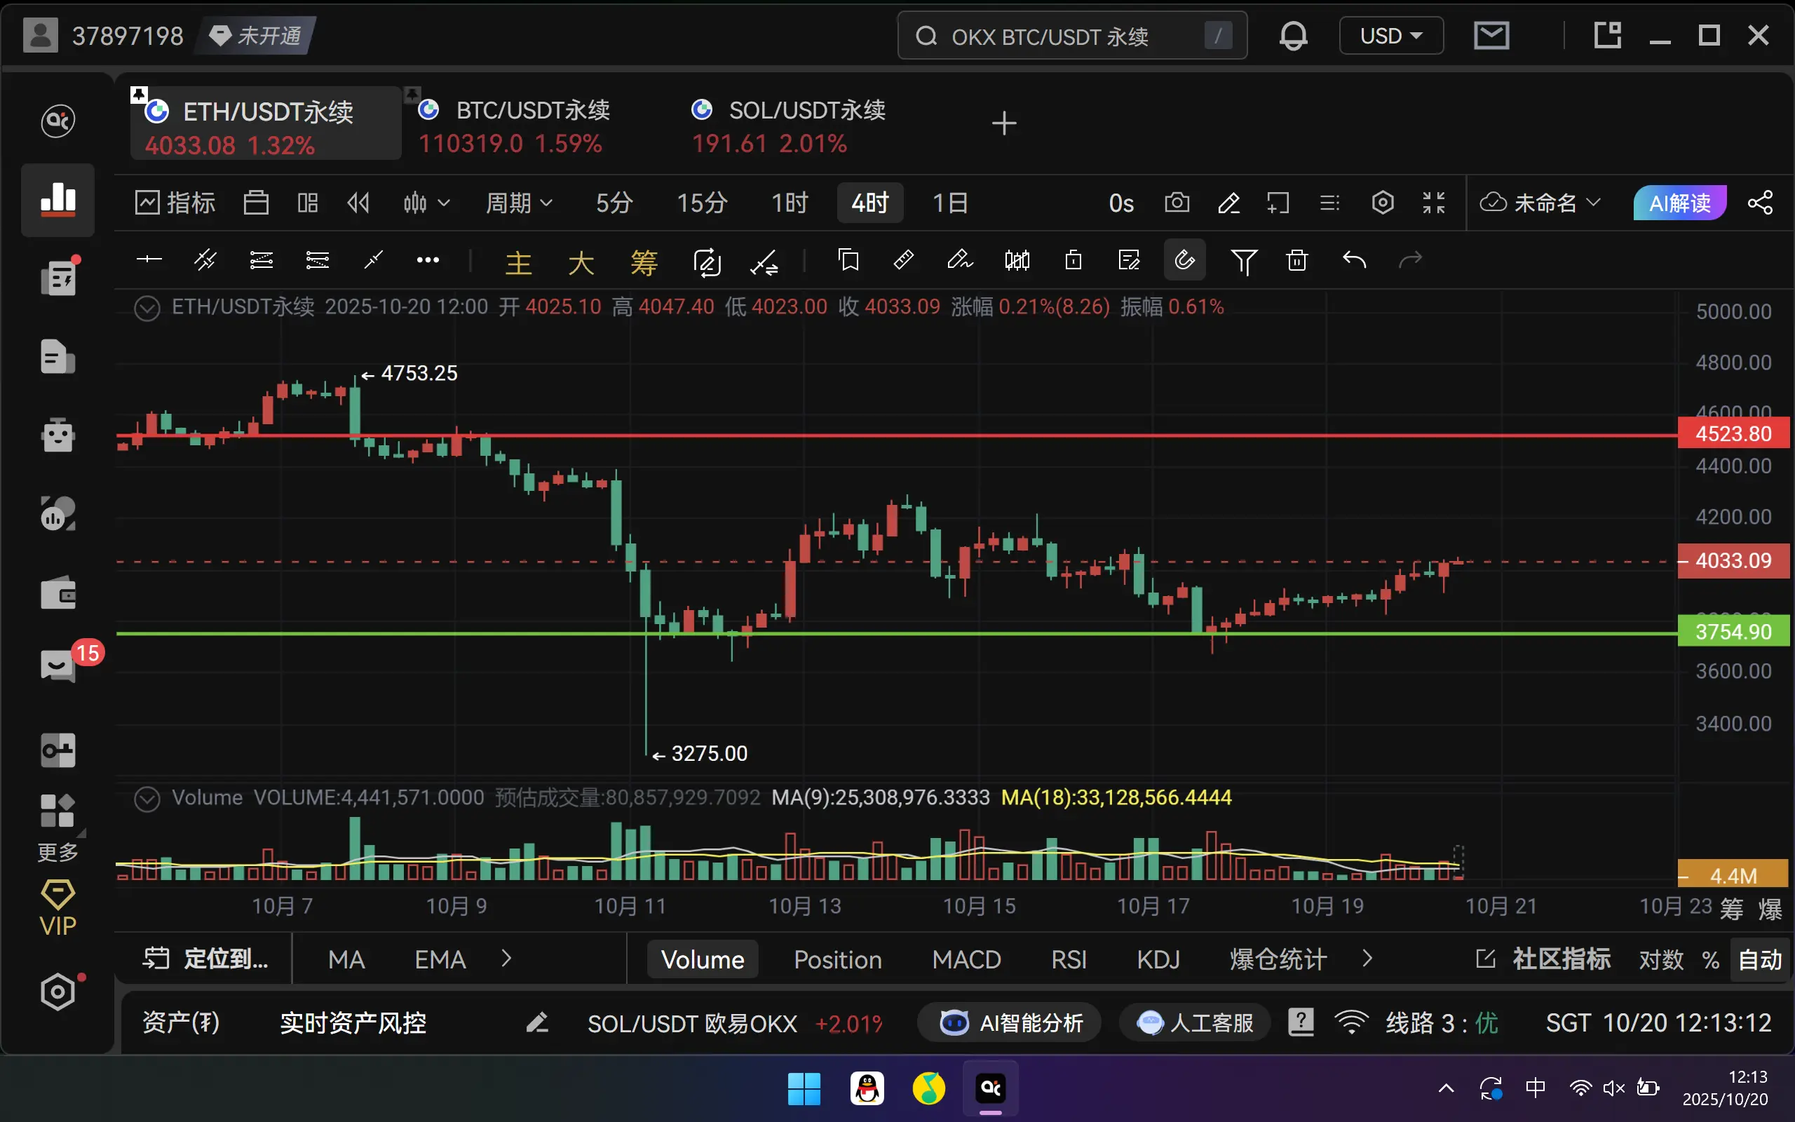Click the undo arrow icon
The height and width of the screenshot is (1122, 1795).
pos(1354,260)
